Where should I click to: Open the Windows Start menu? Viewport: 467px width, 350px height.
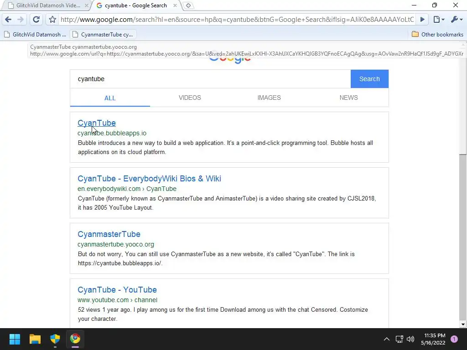pyautogui.click(x=15, y=339)
